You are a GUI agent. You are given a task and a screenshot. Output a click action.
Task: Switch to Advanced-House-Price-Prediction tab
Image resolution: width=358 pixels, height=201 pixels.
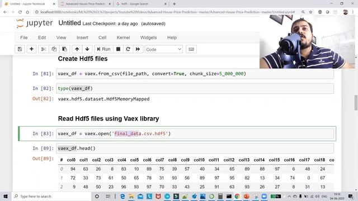click(86, 4)
